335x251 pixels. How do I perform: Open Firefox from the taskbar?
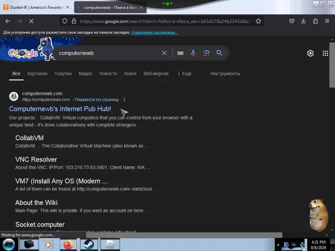click(x=68, y=244)
